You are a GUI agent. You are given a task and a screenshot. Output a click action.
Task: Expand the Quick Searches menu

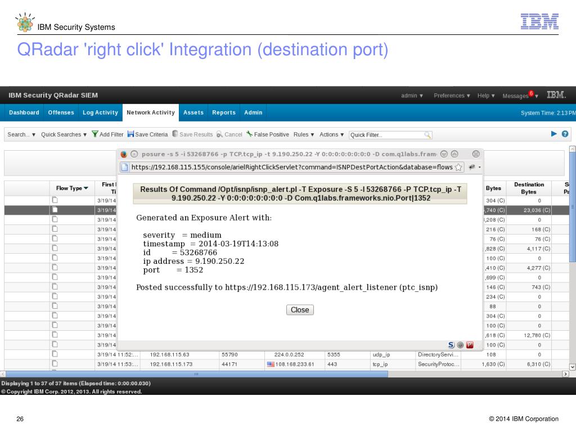64,134
